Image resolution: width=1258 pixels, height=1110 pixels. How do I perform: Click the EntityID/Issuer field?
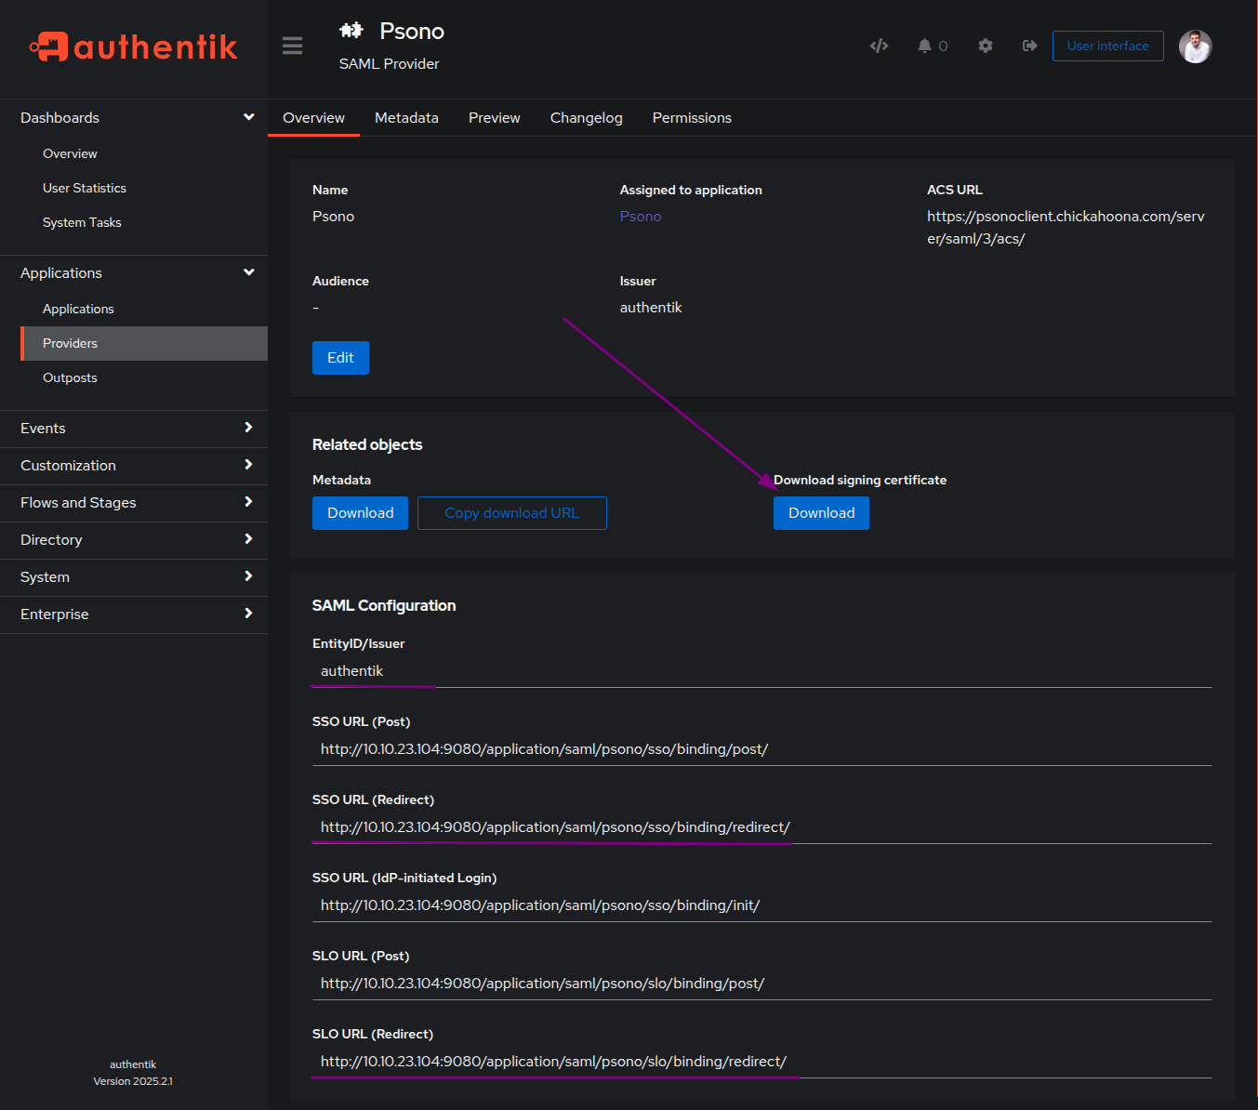[x=761, y=671]
